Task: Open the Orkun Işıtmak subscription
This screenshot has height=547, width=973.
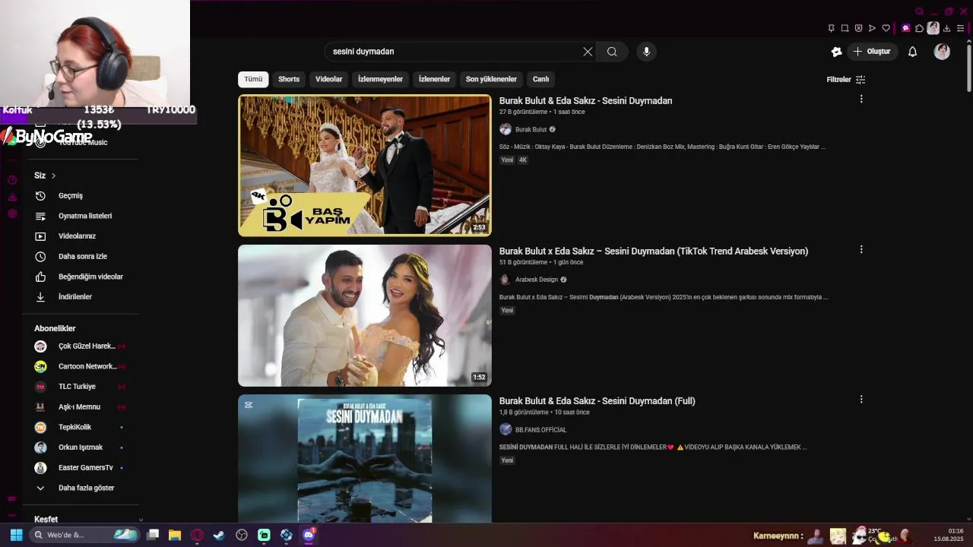Action: click(x=81, y=447)
